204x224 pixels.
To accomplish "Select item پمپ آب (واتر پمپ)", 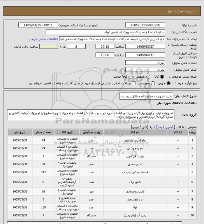I will tap(135, 215).
